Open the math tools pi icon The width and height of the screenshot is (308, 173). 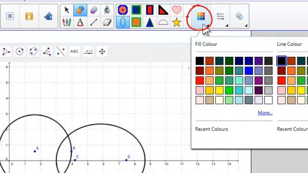pos(10,16)
